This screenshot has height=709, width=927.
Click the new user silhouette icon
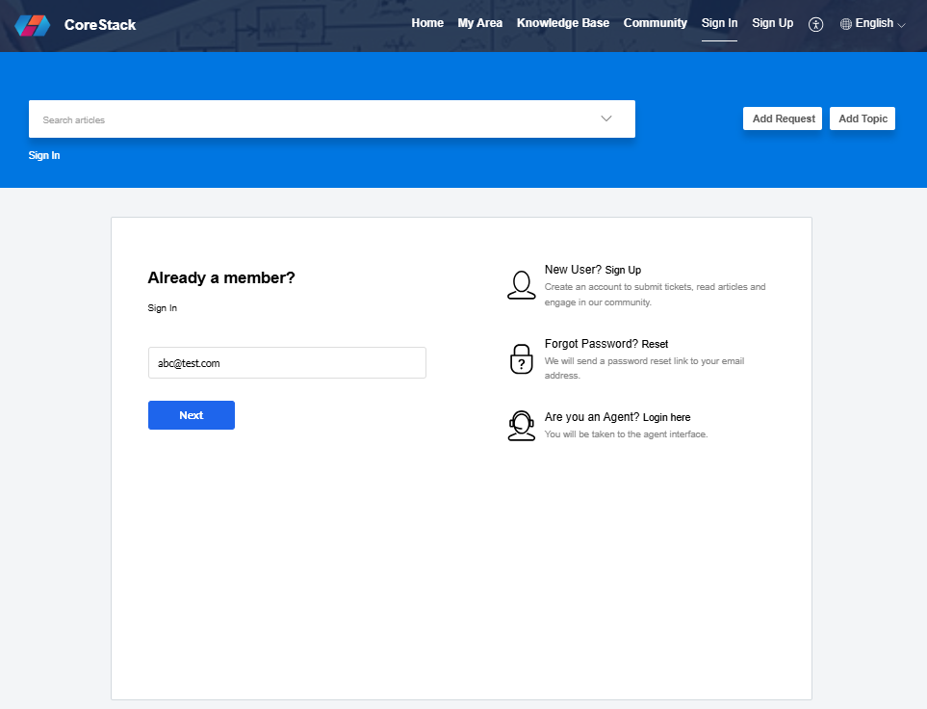click(x=522, y=285)
